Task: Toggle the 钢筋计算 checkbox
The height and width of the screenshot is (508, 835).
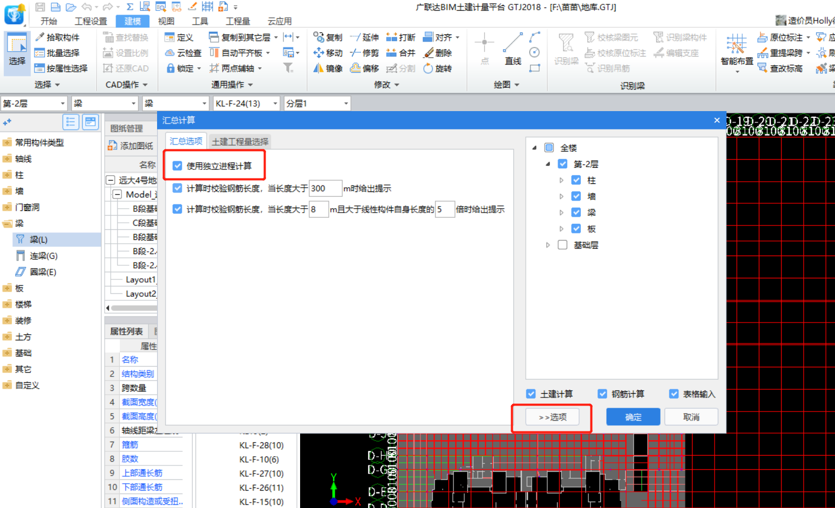Action: coord(602,394)
